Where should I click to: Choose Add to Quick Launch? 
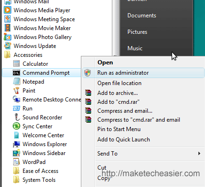[x=124, y=140]
